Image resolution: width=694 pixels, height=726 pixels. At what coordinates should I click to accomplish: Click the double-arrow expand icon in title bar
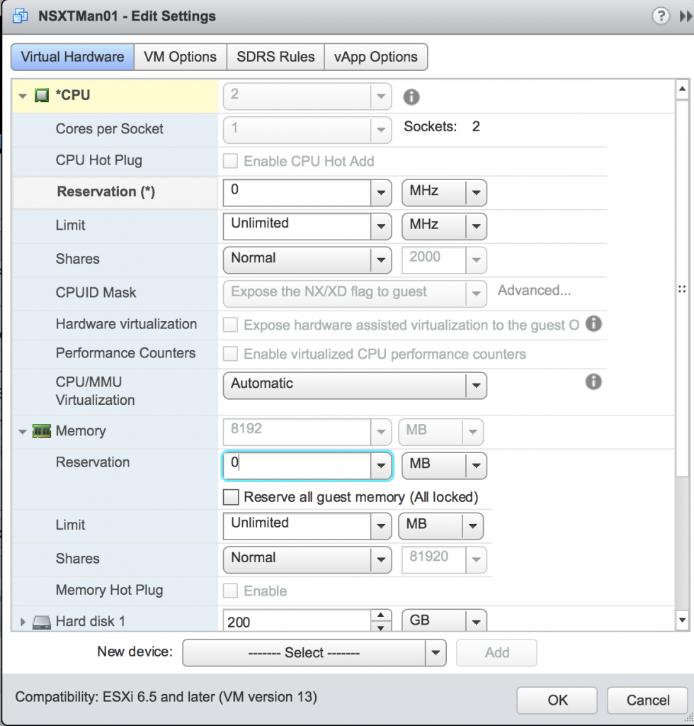pyautogui.click(x=686, y=17)
